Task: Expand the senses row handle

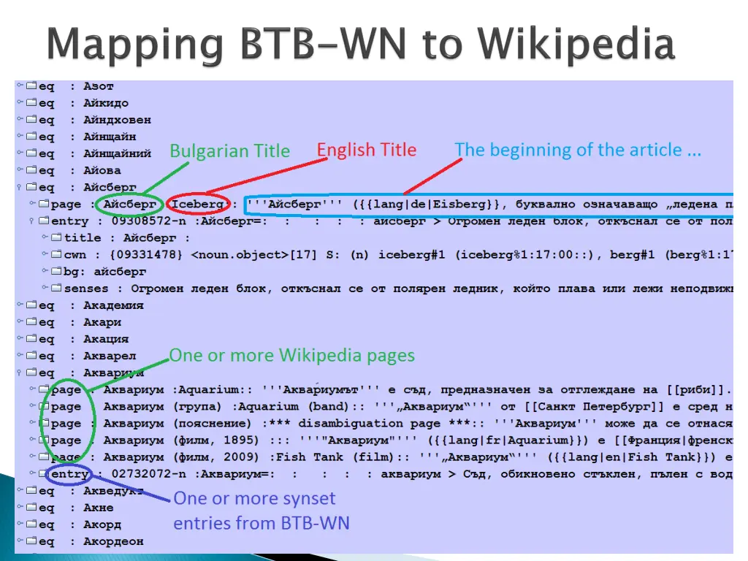Action: click(x=45, y=288)
